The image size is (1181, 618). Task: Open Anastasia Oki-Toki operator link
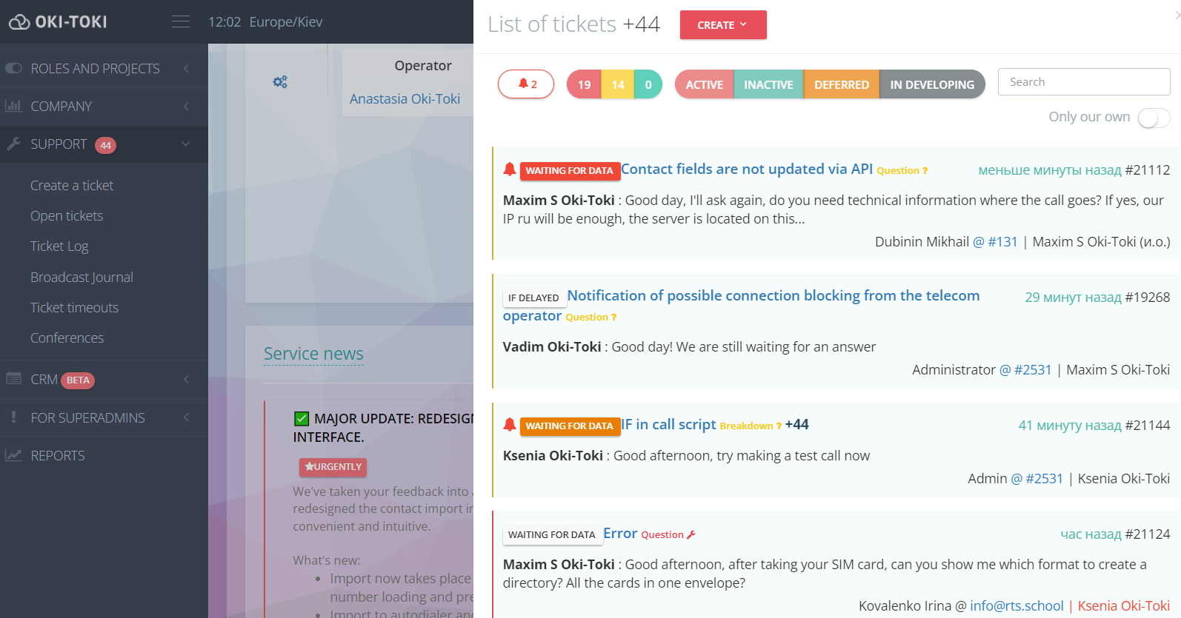tap(405, 98)
